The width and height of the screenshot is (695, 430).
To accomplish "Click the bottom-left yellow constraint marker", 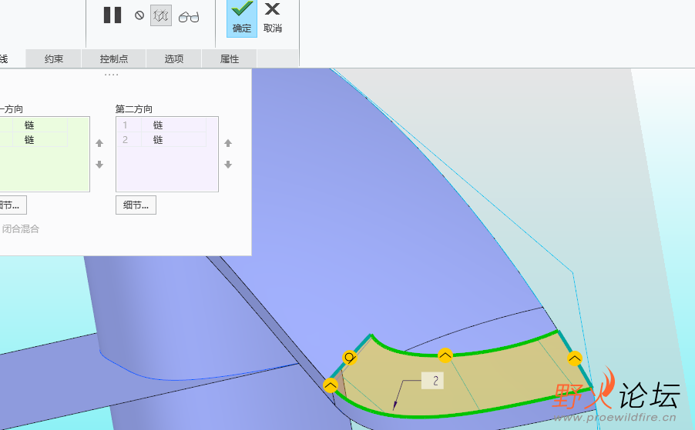I will [331, 385].
